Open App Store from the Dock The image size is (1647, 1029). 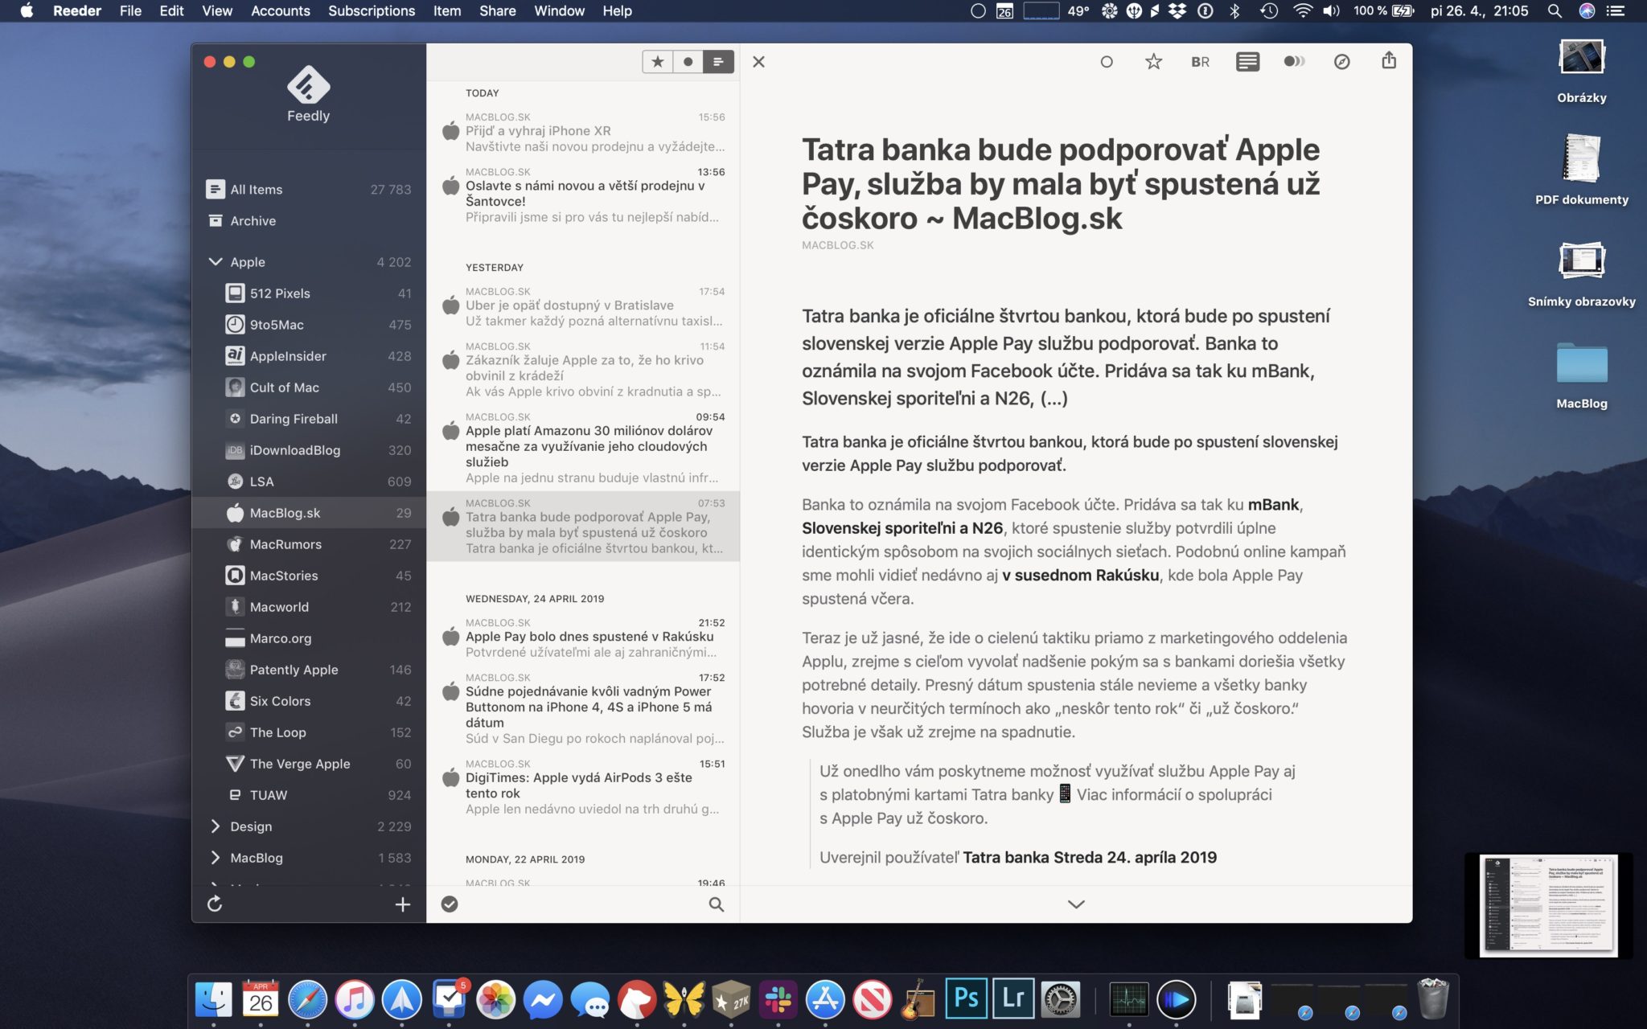point(825,999)
